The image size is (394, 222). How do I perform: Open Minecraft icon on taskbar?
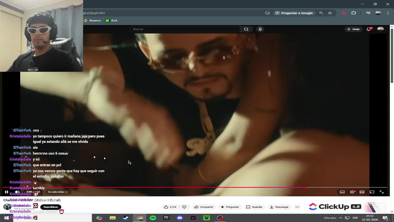(x=207, y=218)
